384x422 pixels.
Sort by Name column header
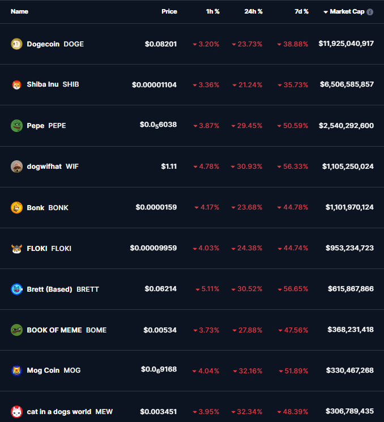(19, 11)
